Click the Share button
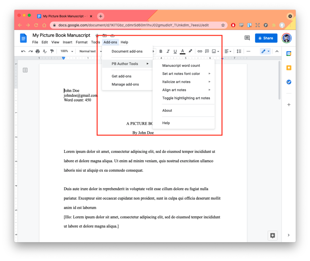Viewport: 310px width, 261px height. click(266, 38)
